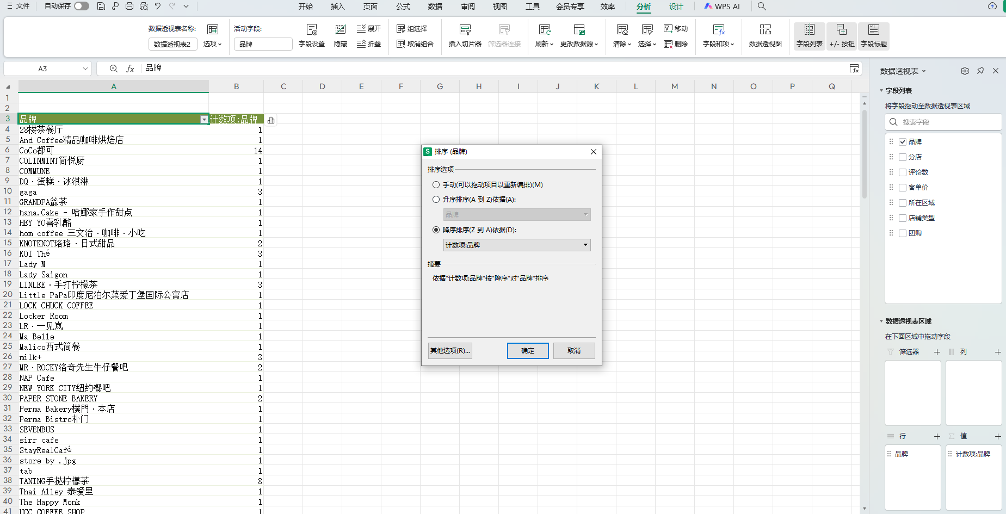Pin the 数据透视表 side pane
Image resolution: width=1006 pixels, height=514 pixels.
[x=980, y=71]
